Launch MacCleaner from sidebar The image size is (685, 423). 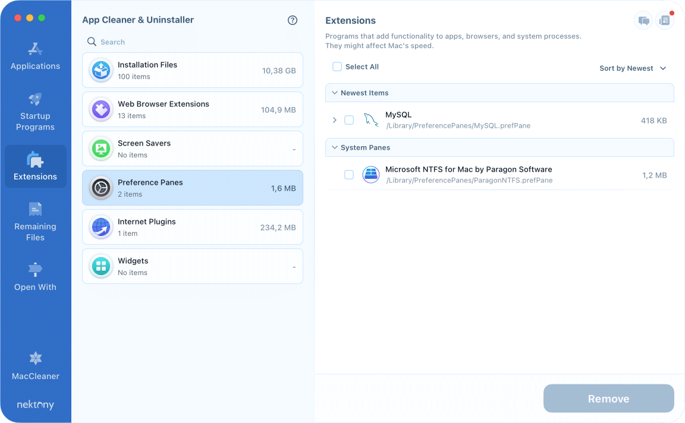[x=36, y=366]
